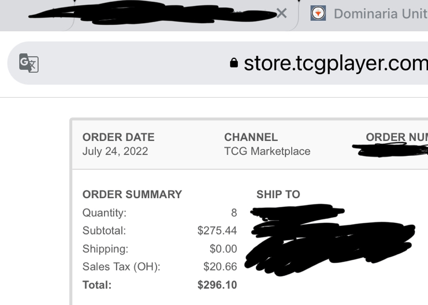Select the Shipping amount $0.00
The image size is (428, 305).
(x=224, y=249)
